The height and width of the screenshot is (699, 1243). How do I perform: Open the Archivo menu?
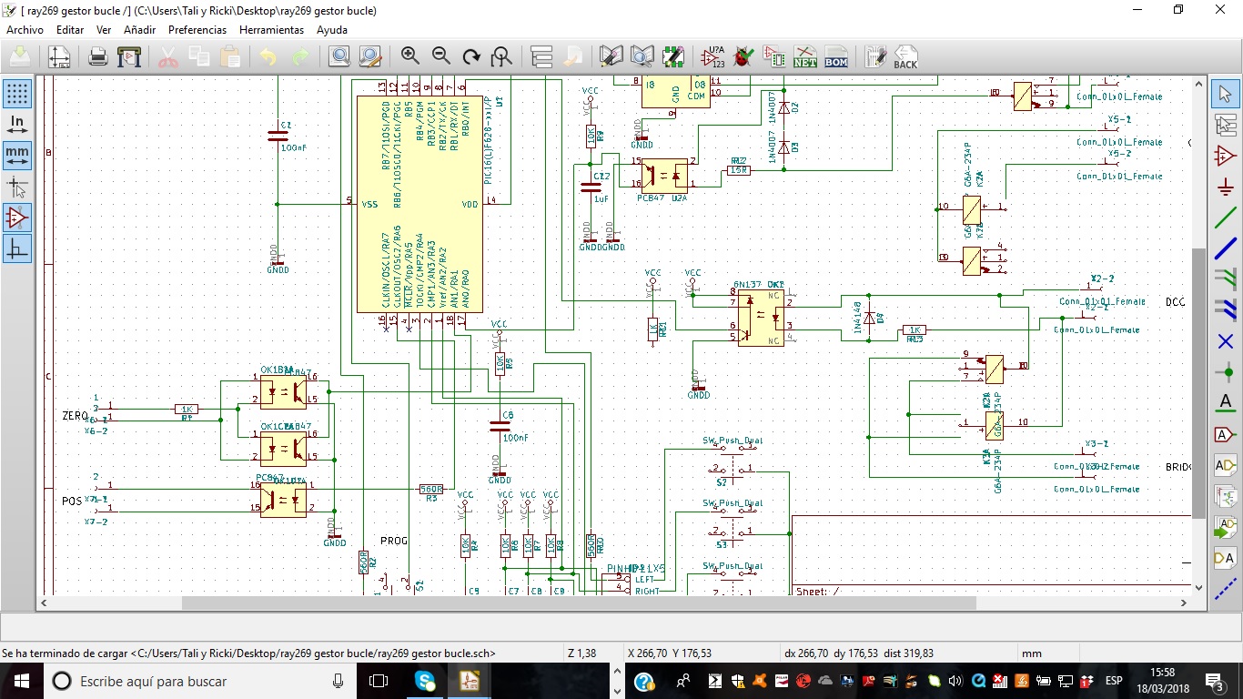(x=25, y=30)
